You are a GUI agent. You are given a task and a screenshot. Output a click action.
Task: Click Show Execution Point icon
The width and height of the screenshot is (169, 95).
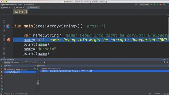22,62
